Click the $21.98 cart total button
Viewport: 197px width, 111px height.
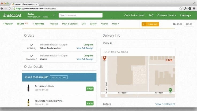(189, 24)
